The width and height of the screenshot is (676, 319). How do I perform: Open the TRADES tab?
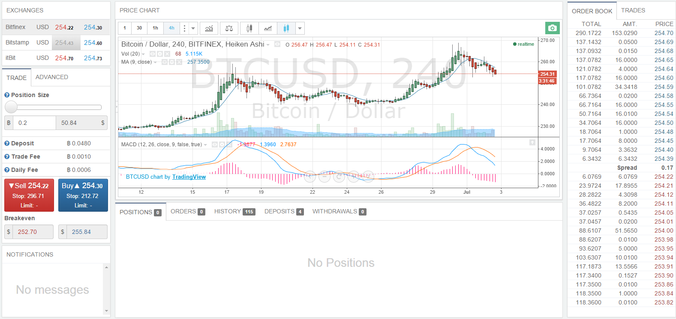(x=633, y=10)
